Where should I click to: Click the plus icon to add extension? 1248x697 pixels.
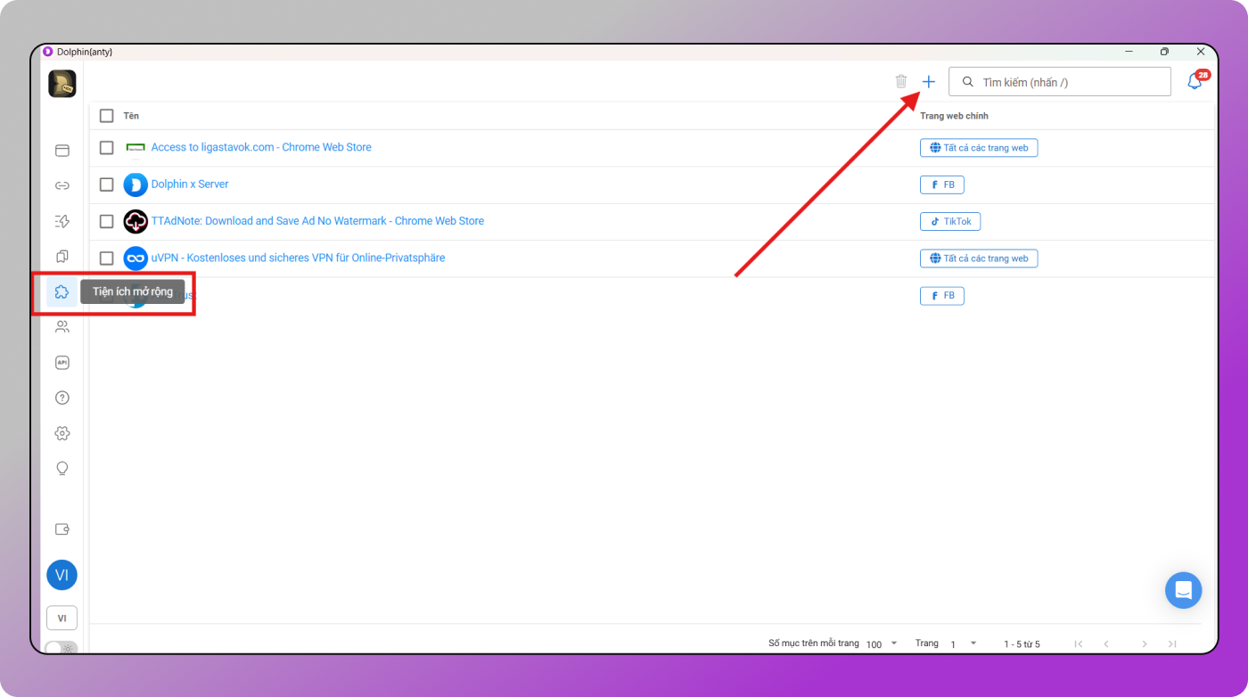click(928, 82)
